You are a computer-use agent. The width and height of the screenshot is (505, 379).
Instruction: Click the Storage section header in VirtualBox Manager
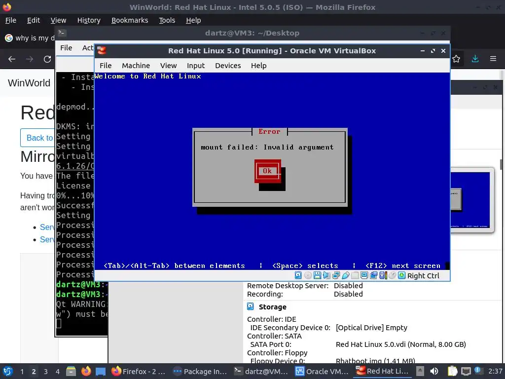272,307
